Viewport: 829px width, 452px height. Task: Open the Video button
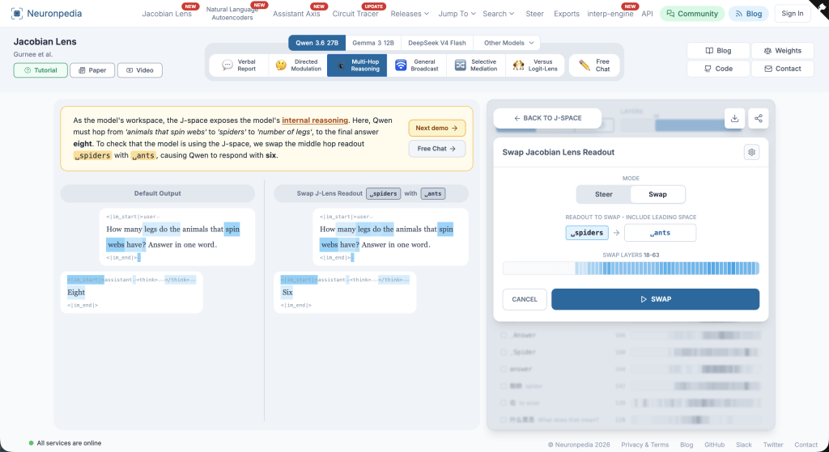(x=139, y=70)
